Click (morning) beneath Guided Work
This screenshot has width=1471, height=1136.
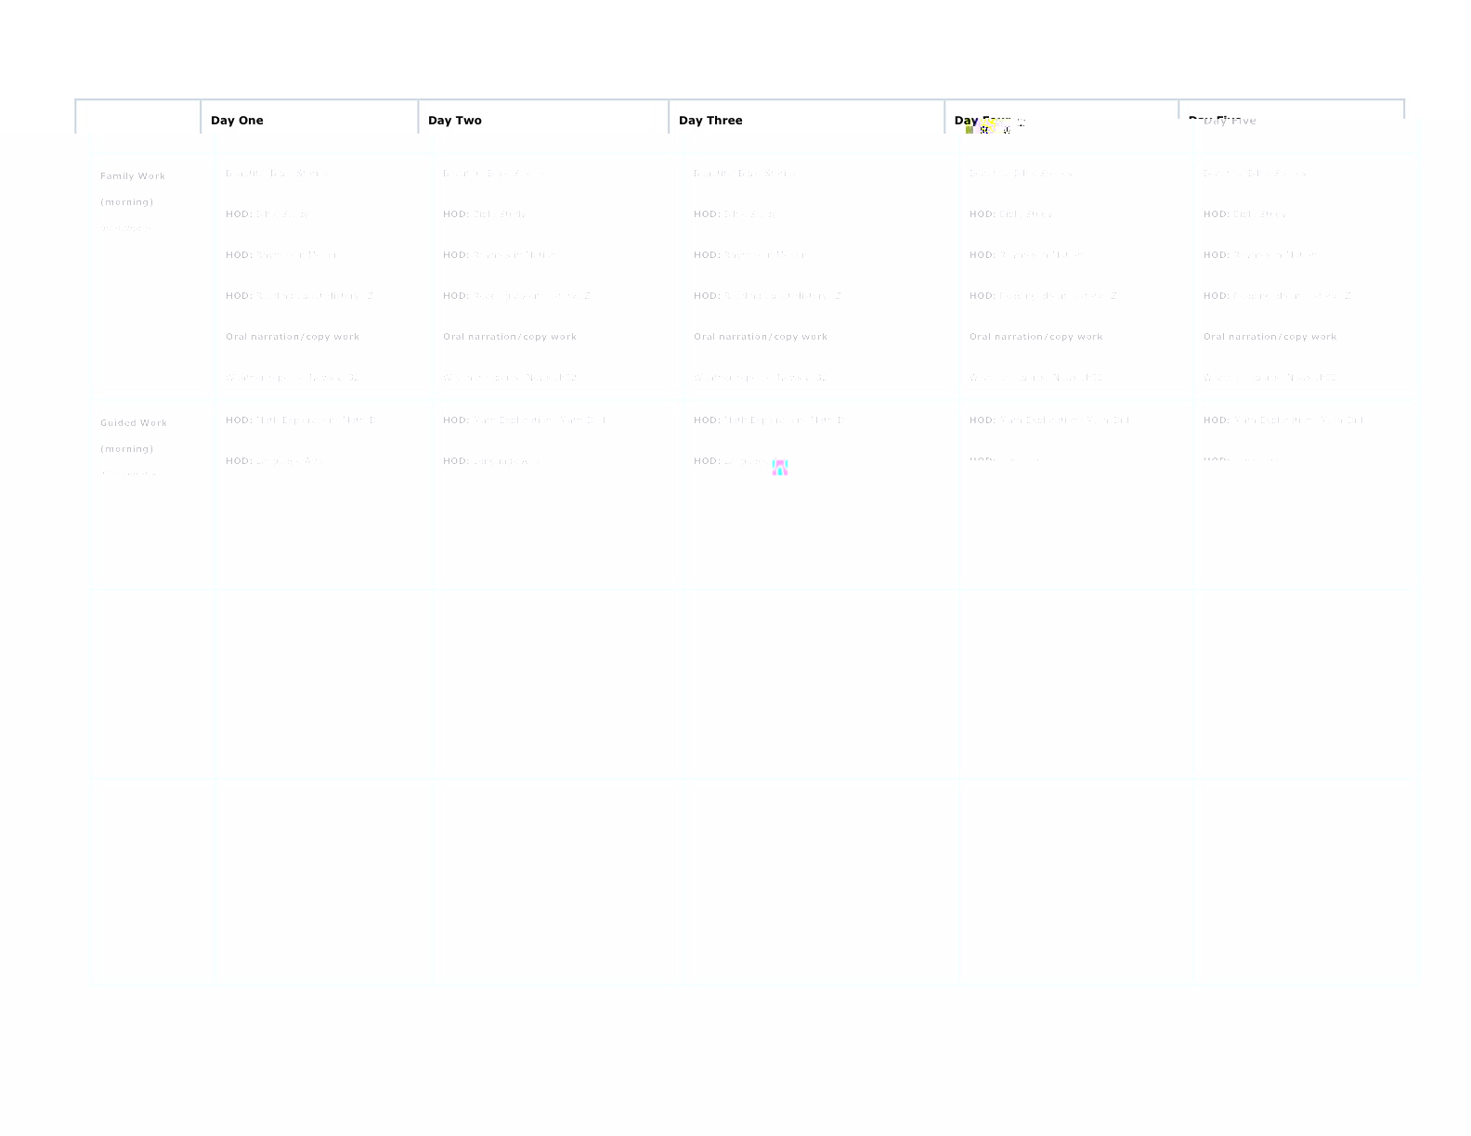click(x=127, y=449)
